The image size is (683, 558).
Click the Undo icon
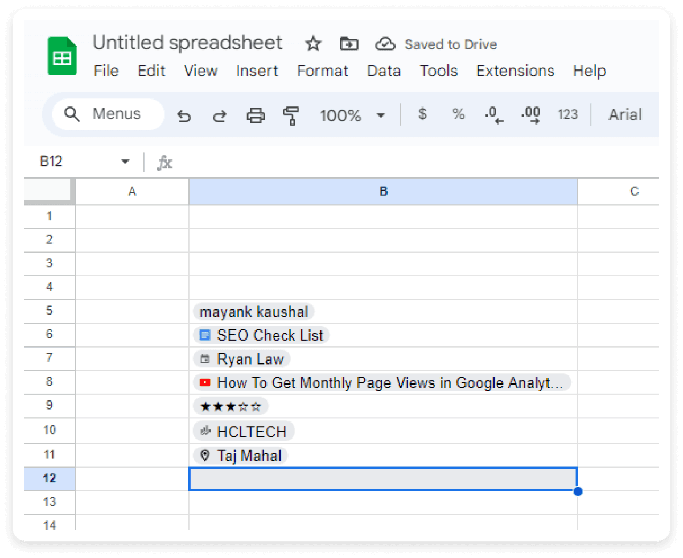(183, 115)
